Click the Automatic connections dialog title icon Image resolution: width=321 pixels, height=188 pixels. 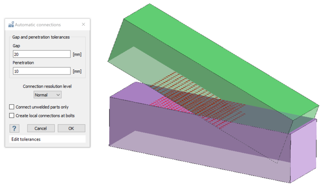point(11,25)
